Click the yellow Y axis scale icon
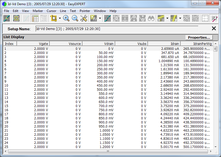Screen dimensions: 221x157 click(94, 18)
